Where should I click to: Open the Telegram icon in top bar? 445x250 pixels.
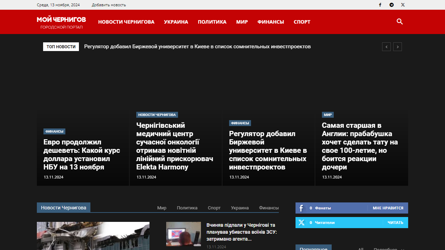pos(391,5)
